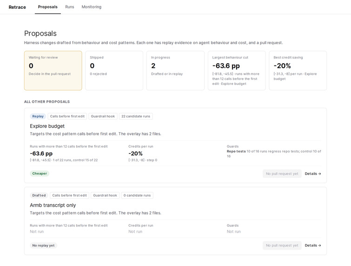Click Calls before first edit tag on Explore budget
351x266 pixels.
click(67, 116)
